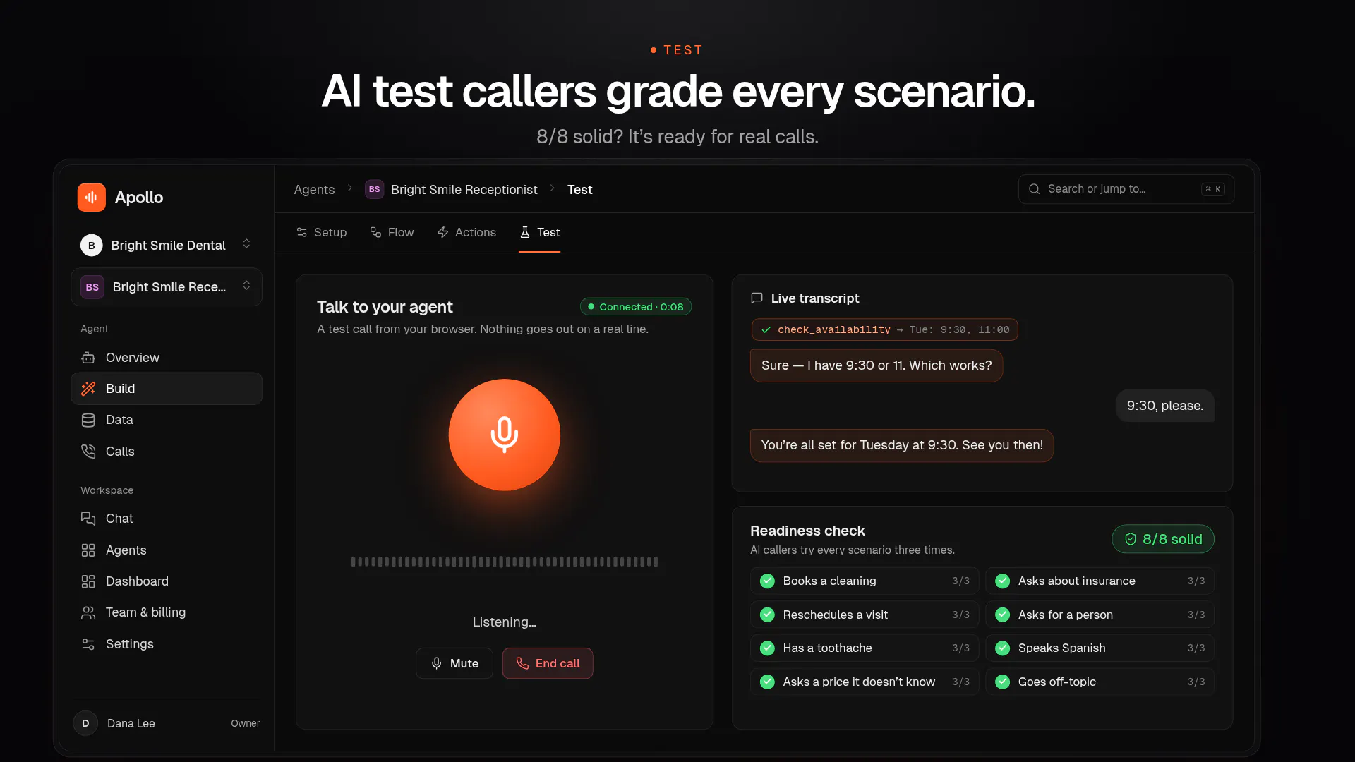This screenshot has height=762, width=1355.
Task: Click chevron after Agents in breadcrumb
Action: 350,188
